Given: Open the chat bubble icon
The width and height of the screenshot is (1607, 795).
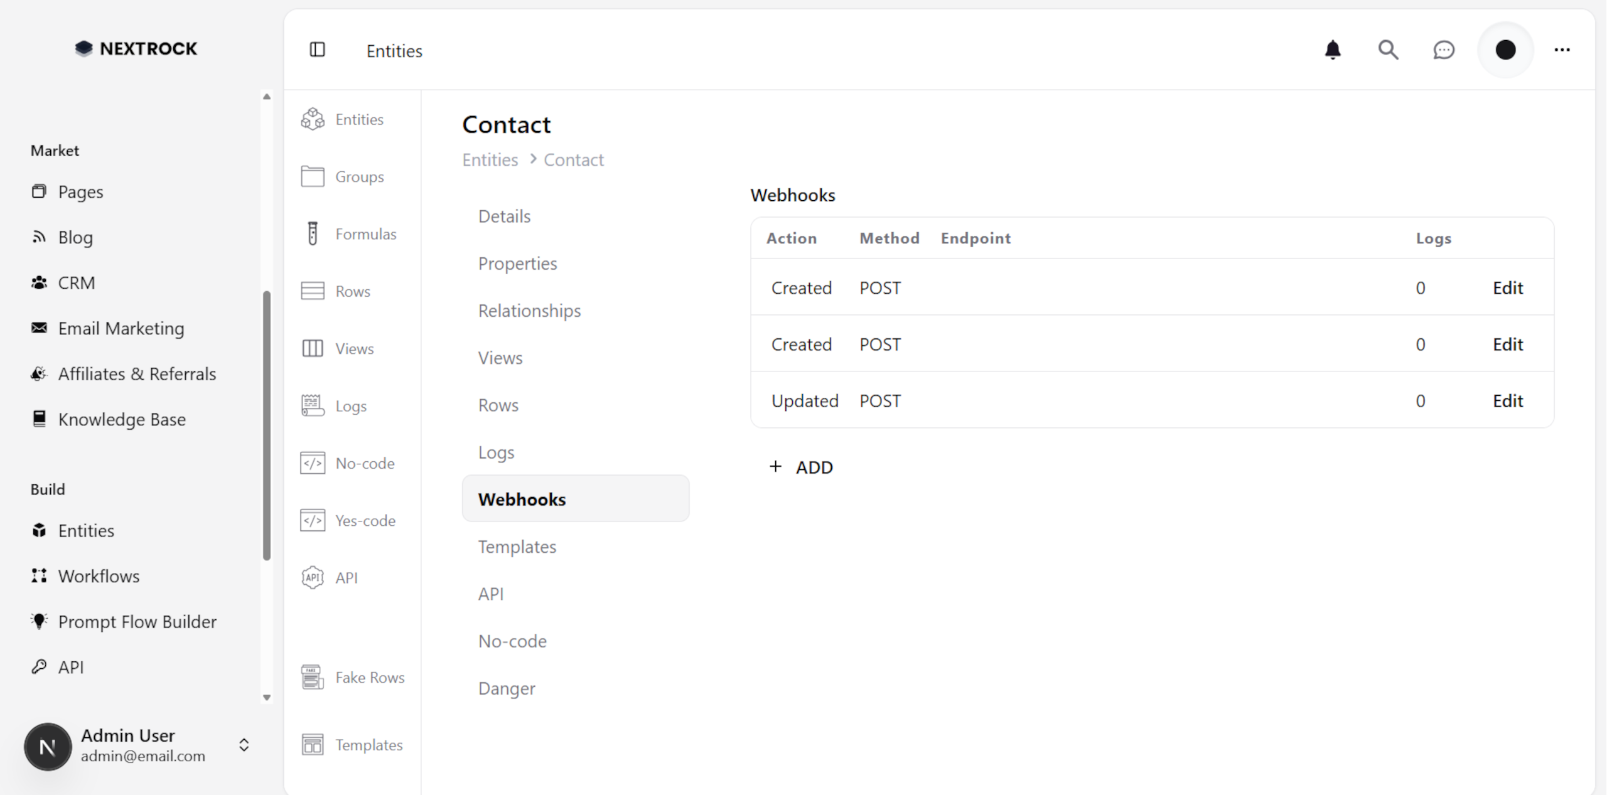Looking at the screenshot, I should click(1444, 50).
